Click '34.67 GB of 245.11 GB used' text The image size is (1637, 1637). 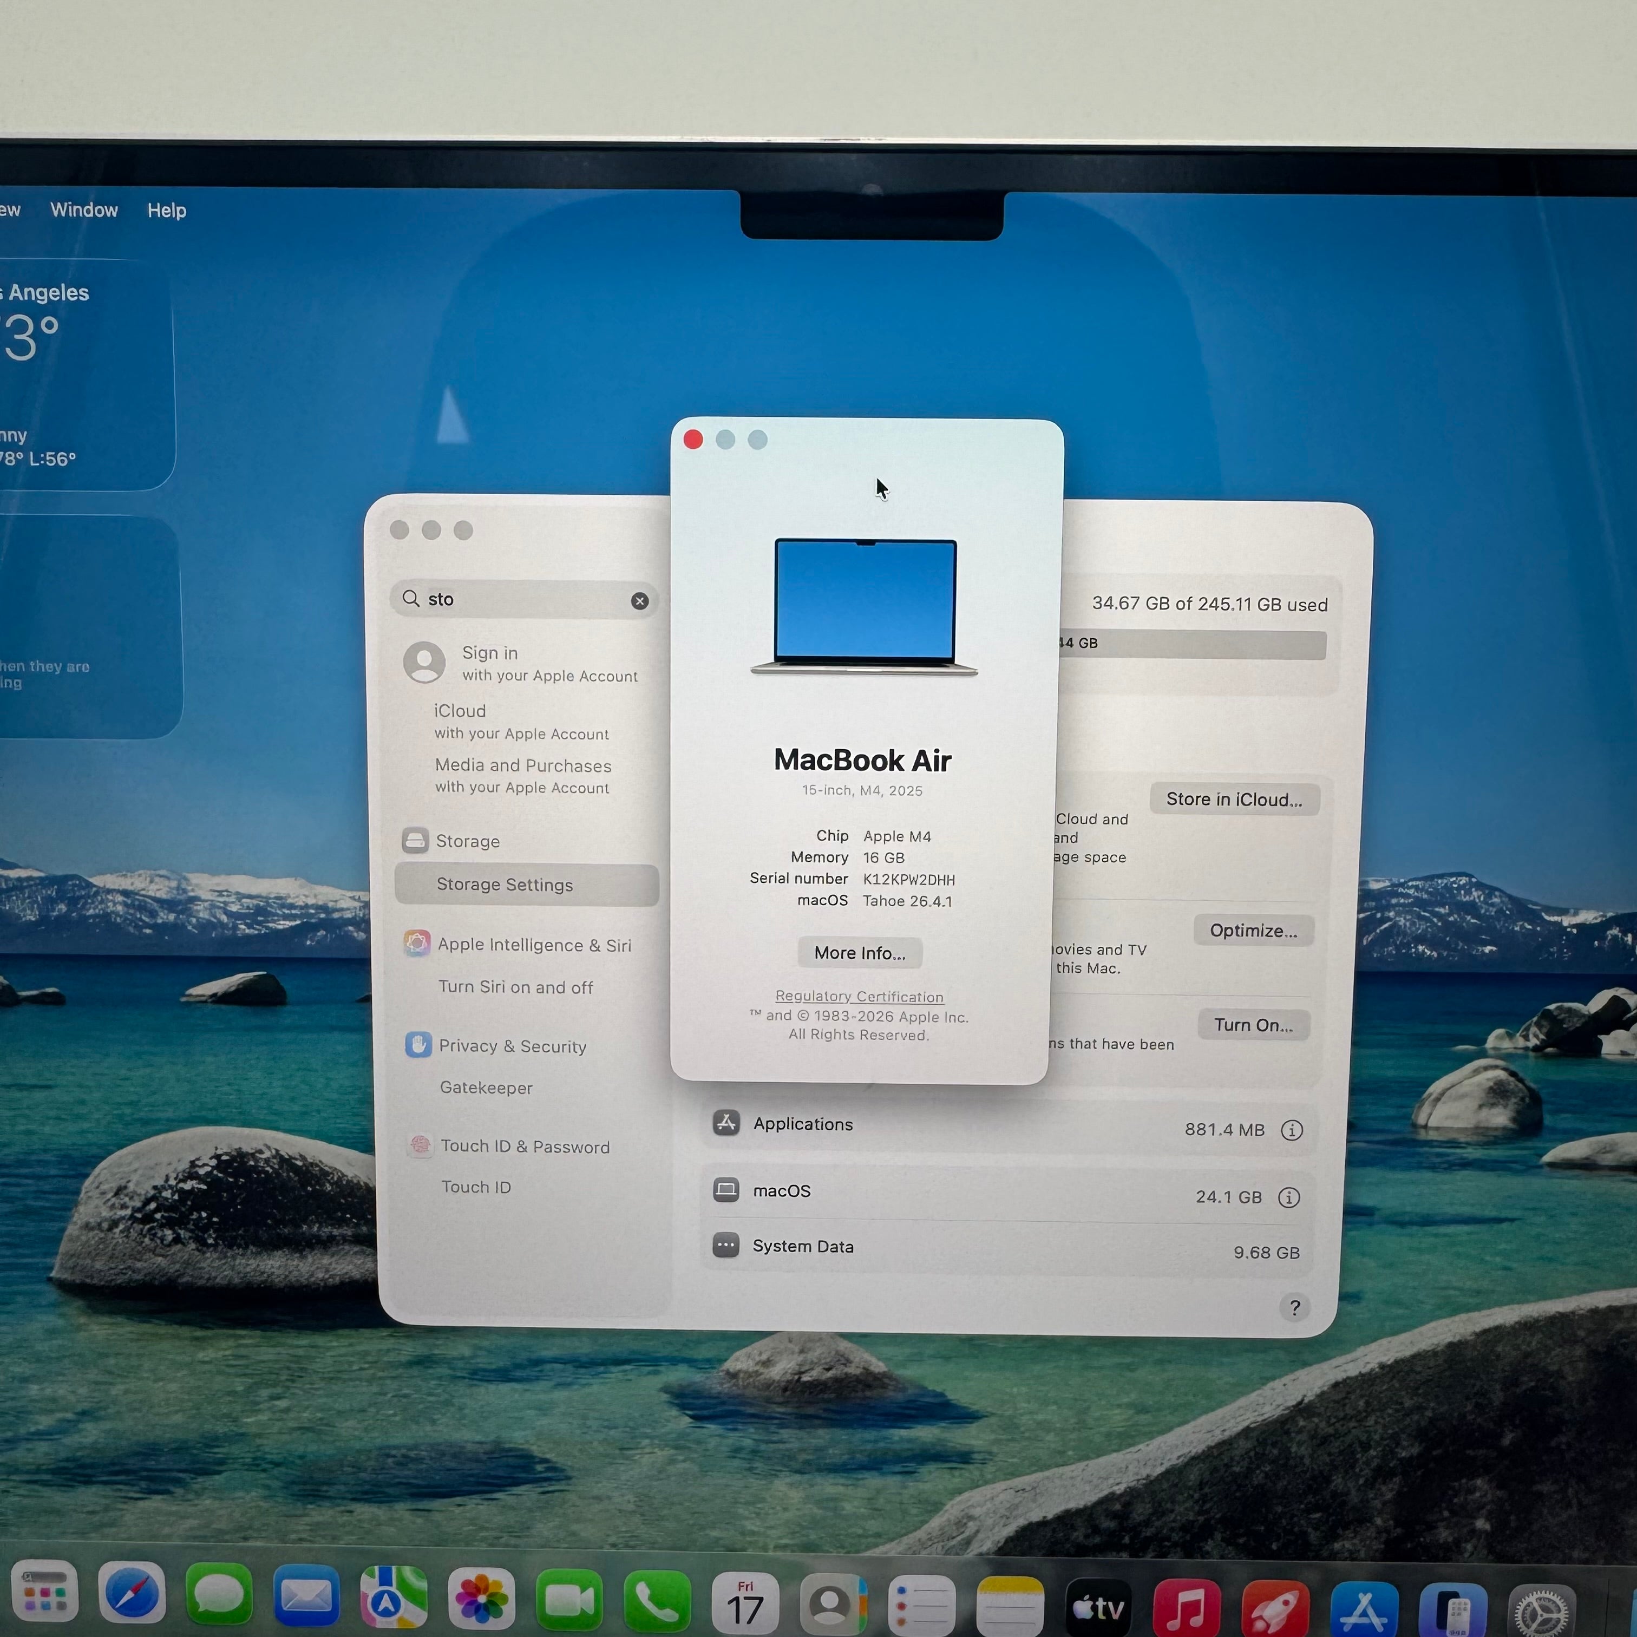[x=1210, y=604]
